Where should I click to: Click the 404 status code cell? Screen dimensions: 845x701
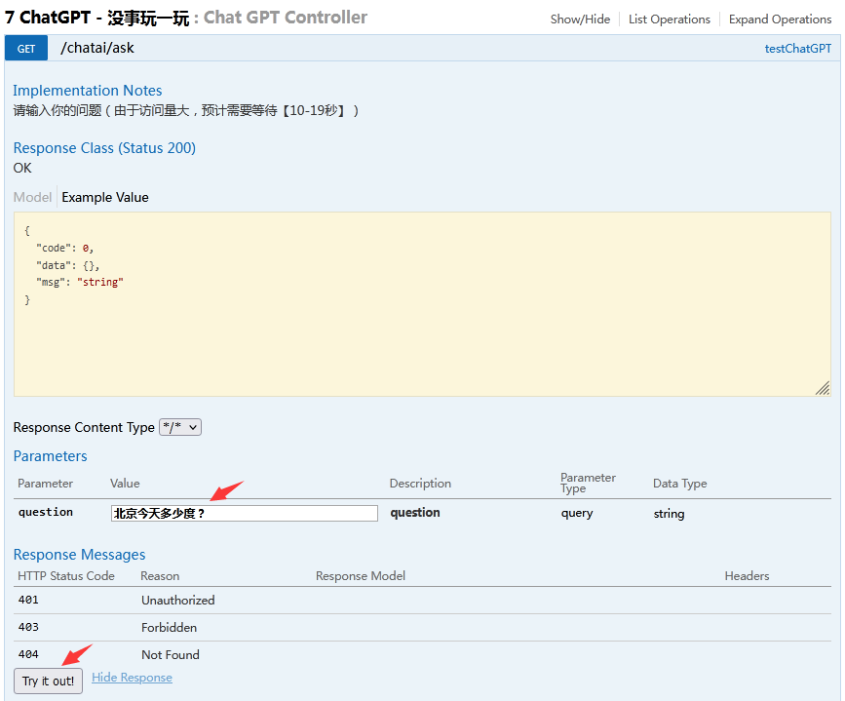[28, 654]
